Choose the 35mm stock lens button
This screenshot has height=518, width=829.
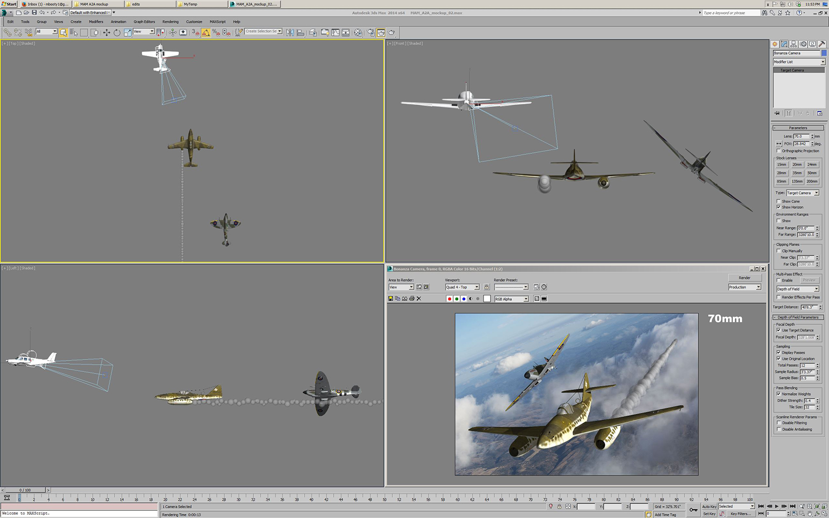(797, 173)
